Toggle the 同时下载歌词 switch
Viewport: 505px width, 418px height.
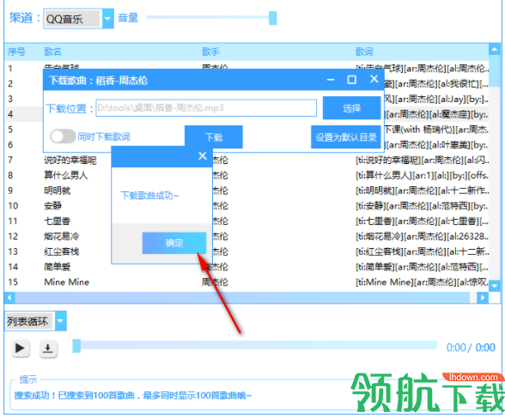pos(63,136)
